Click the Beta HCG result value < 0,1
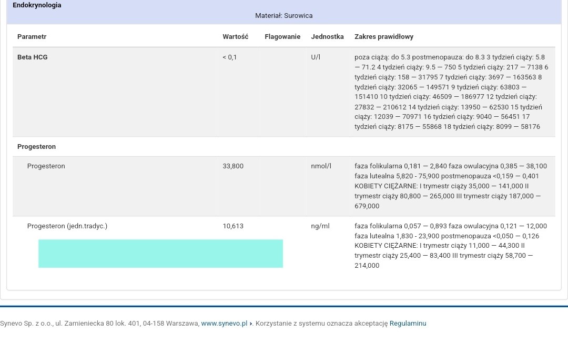Image resolution: width=568 pixels, height=343 pixels. (229, 57)
